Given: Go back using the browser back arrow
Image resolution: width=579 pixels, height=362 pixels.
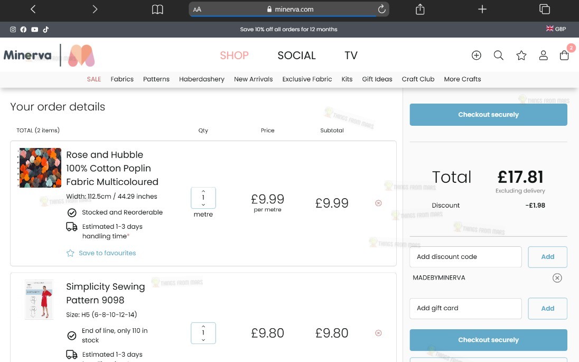Looking at the screenshot, I should (x=33, y=9).
